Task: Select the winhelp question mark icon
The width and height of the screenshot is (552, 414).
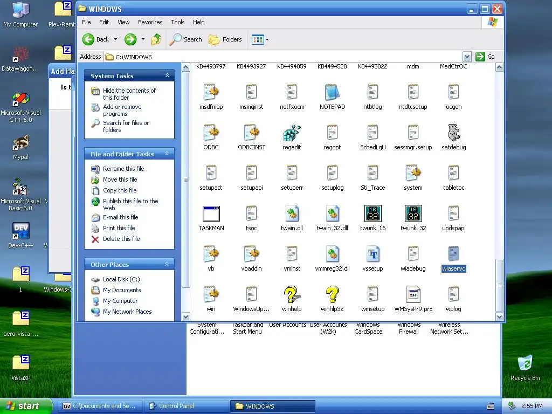Action: (292, 295)
